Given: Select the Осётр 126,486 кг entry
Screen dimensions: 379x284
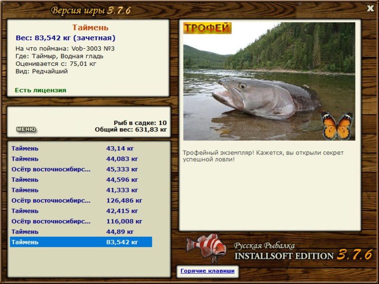Looking at the screenshot, I should pyautogui.click(x=81, y=200).
